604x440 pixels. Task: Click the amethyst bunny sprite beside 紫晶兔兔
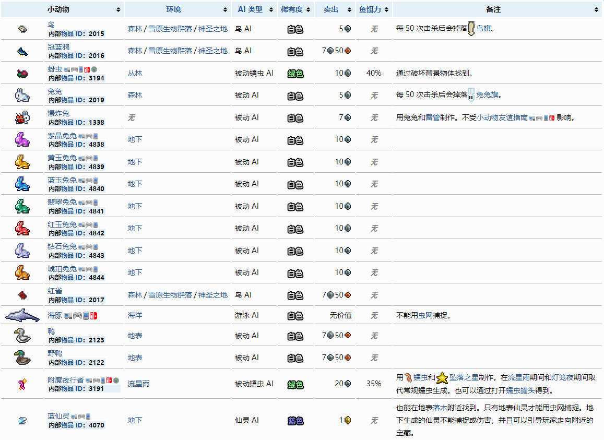[x=22, y=140]
